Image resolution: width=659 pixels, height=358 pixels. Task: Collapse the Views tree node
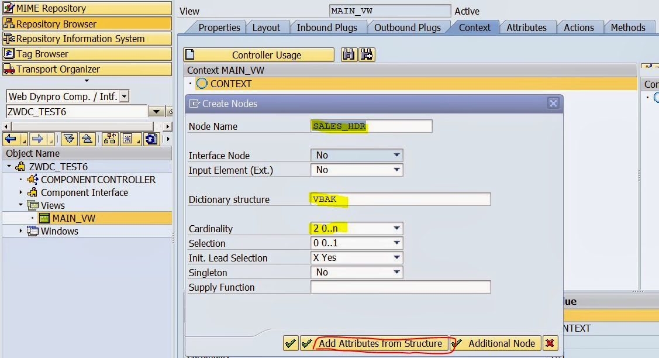pos(20,205)
